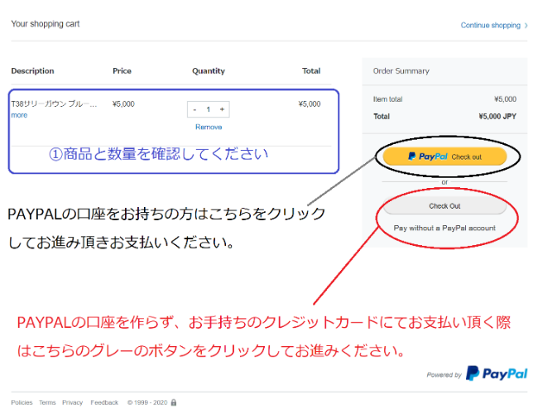Screen dimensions: 538x414
Task: Click the Your shopping cart heading
Action: click(45, 24)
